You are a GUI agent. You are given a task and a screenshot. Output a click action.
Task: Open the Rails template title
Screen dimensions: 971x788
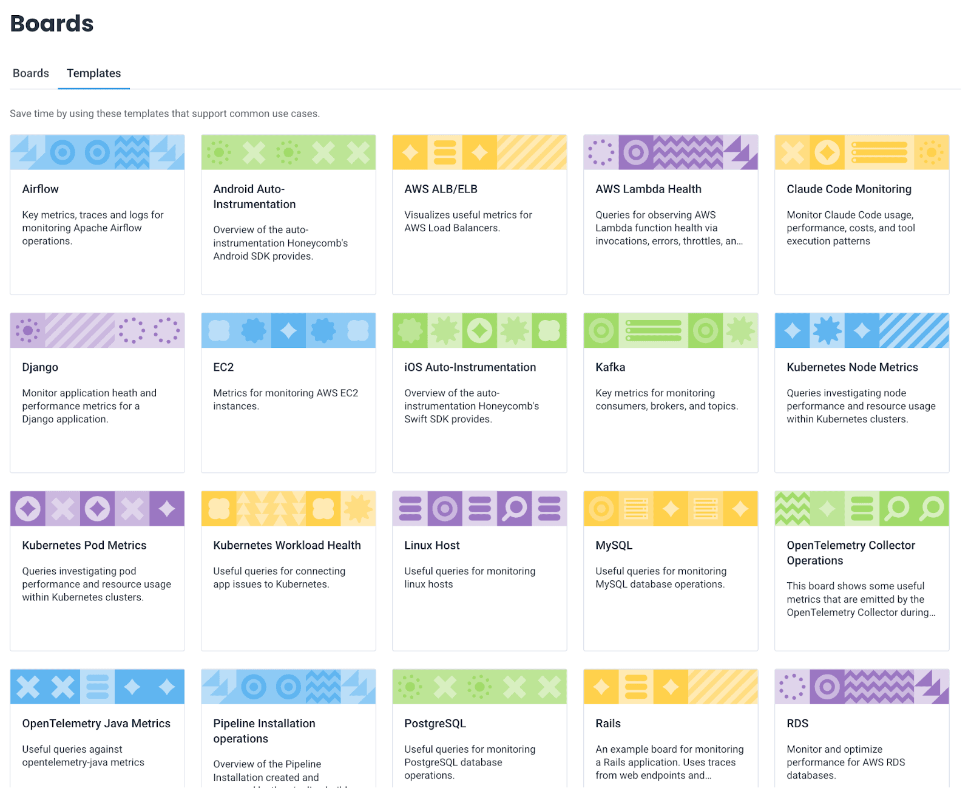click(x=608, y=724)
